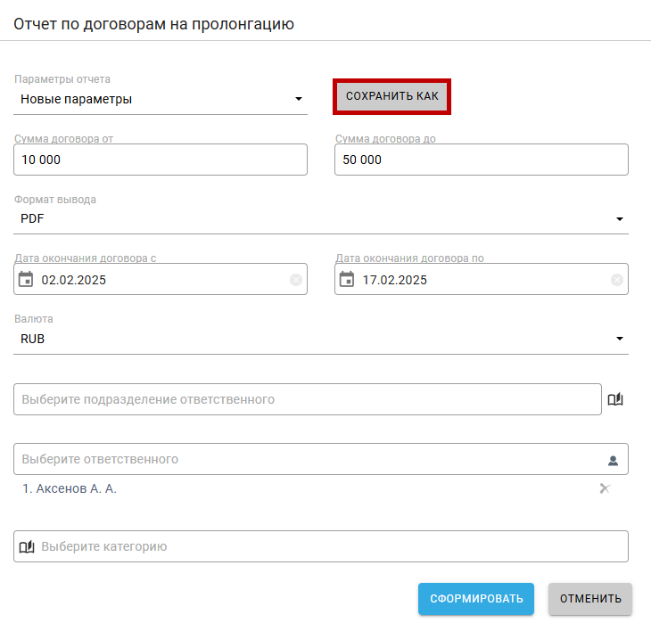This screenshot has width=651, height=631.
Task: Focus the Сумма договора от field
Action: [161, 160]
